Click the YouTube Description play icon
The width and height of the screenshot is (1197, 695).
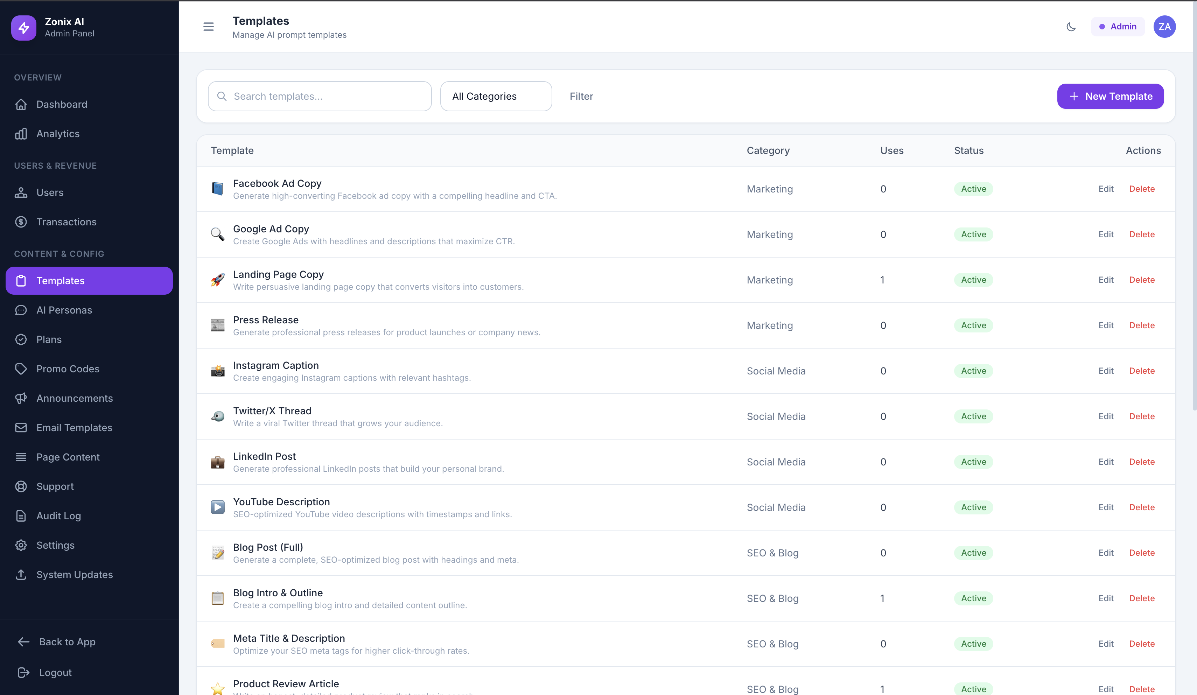218,507
